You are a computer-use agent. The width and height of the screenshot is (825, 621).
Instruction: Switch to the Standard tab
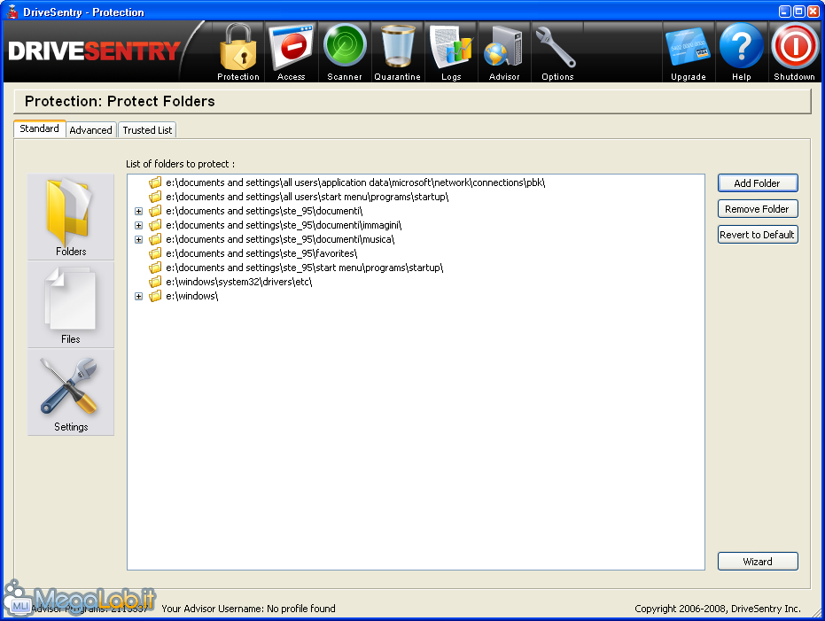(40, 128)
